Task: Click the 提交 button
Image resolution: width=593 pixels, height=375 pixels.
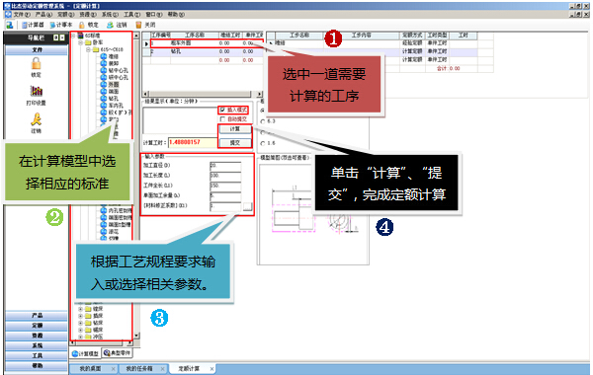Action: click(x=235, y=143)
